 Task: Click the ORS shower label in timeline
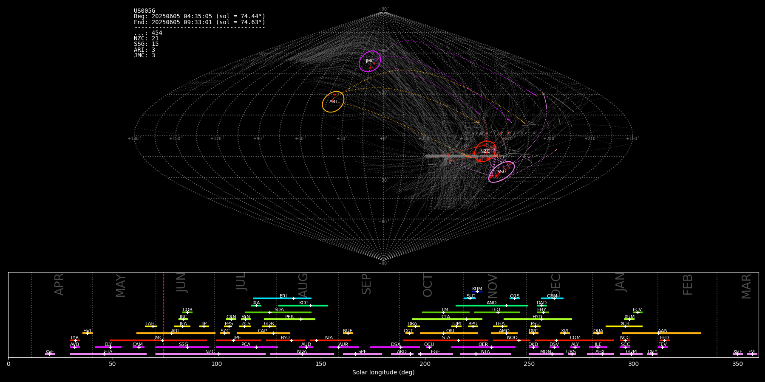(x=515, y=296)
